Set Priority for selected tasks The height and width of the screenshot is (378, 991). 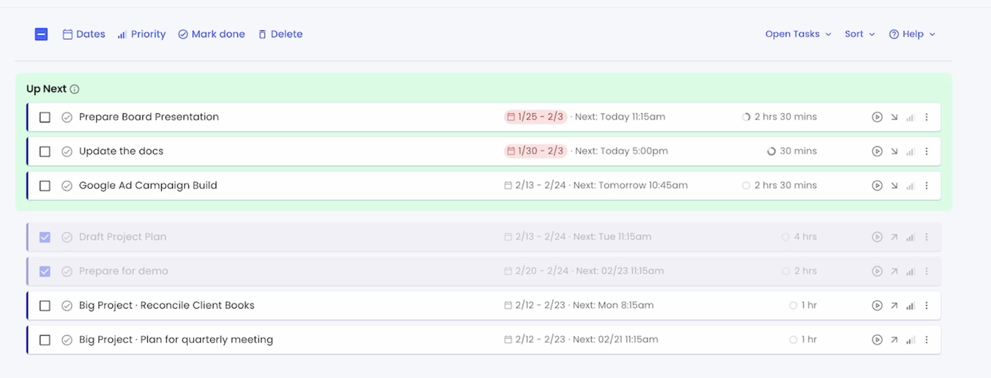click(x=141, y=34)
